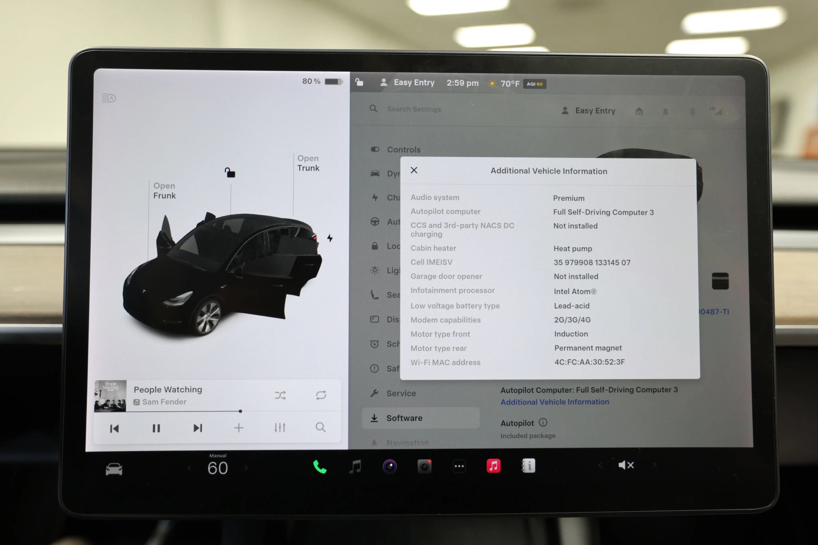The image size is (818, 545).
Task: Switch to the Software settings tab
Action: (x=404, y=418)
